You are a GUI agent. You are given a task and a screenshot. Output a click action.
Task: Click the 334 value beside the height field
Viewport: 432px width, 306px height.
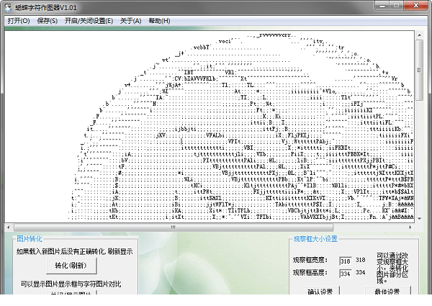click(361, 272)
